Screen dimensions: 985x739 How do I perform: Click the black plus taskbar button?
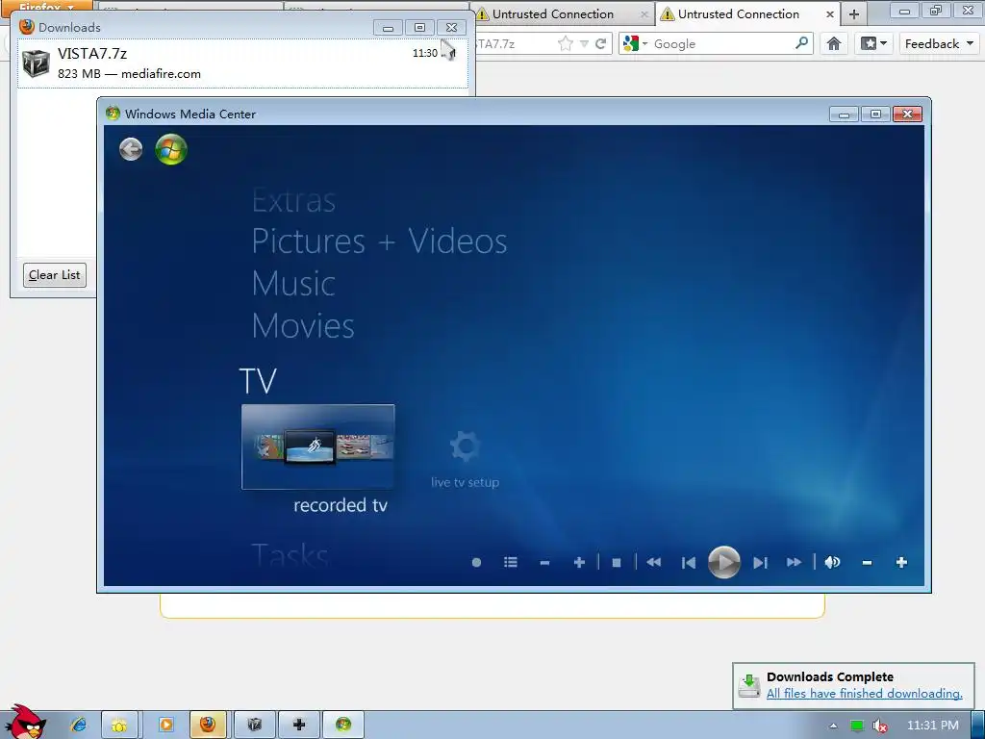299,725
